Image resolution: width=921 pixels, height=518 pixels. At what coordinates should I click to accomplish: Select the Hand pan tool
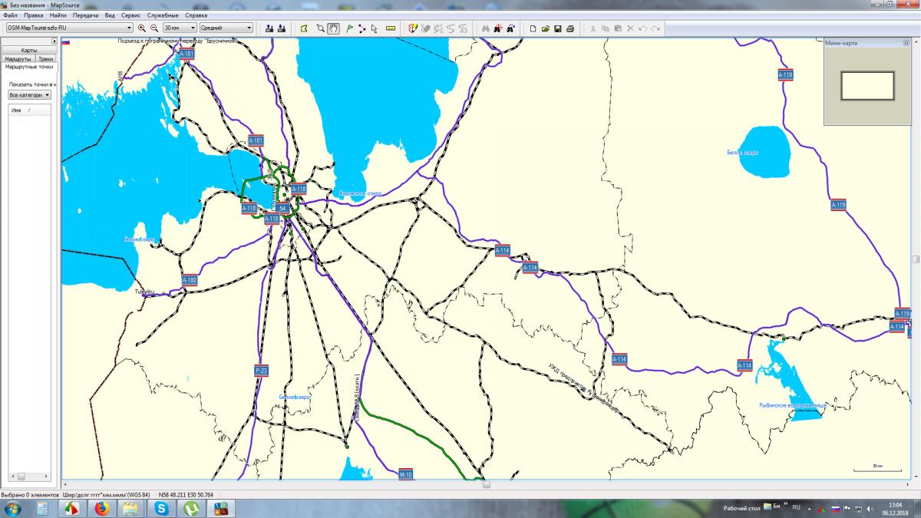click(333, 28)
